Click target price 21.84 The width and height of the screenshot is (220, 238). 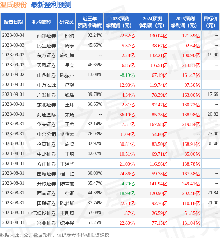[213, 193]
